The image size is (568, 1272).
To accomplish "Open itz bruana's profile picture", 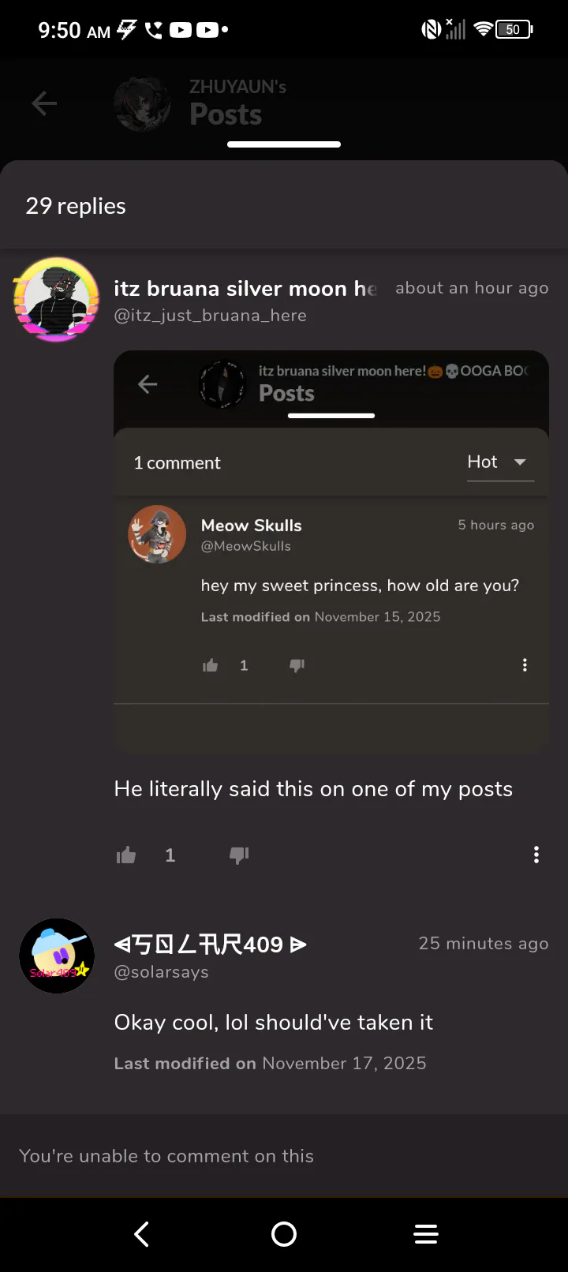I will [x=57, y=299].
